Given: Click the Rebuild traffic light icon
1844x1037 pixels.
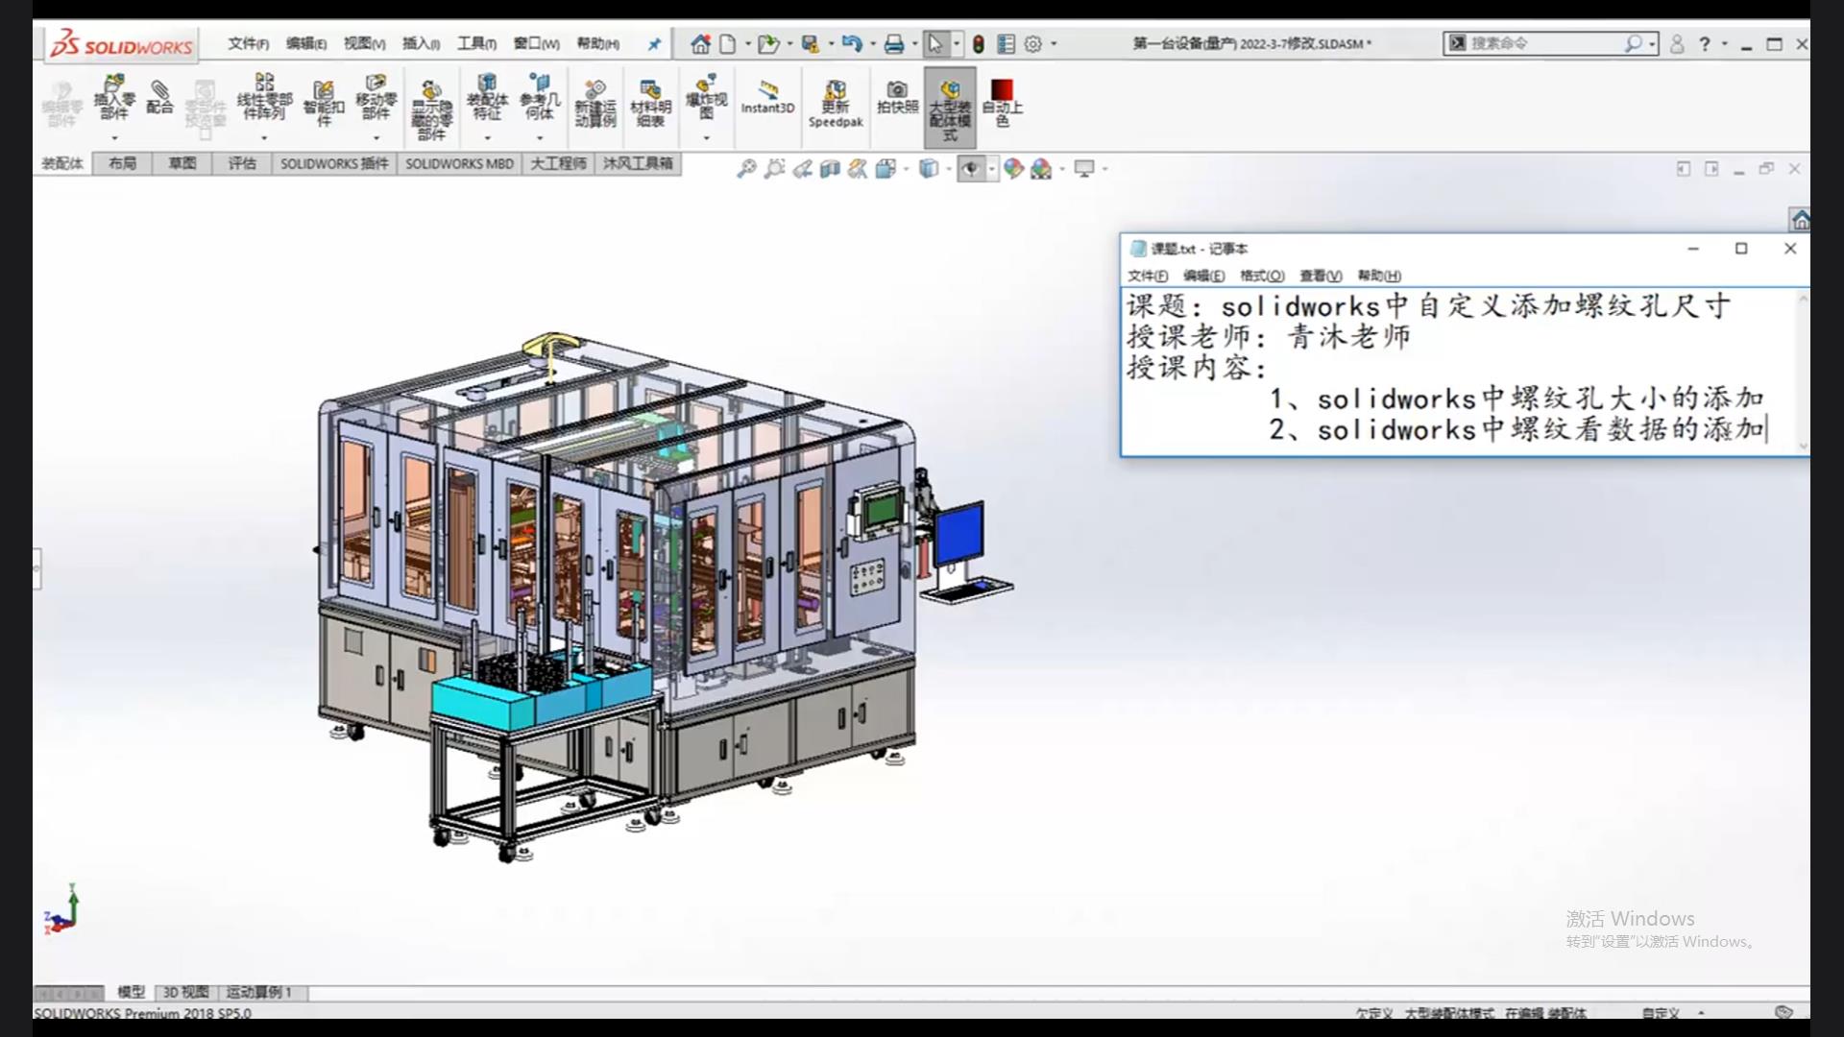Looking at the screenshot, I should [x=978, y=44].
